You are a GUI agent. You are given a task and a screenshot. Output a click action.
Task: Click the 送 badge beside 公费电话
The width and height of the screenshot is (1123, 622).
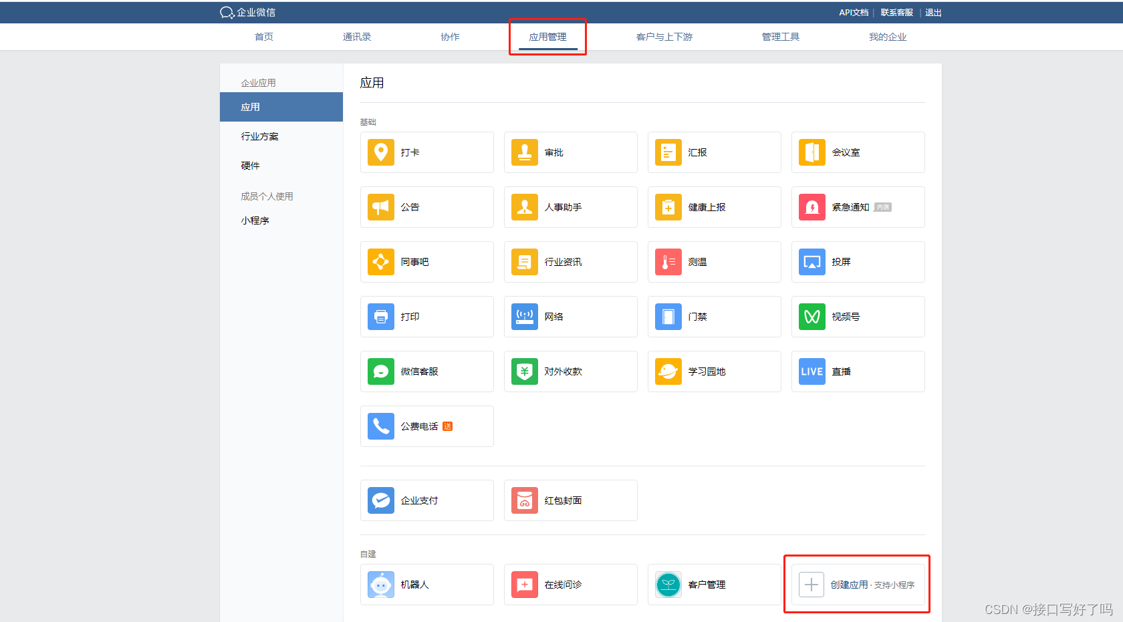448,426
